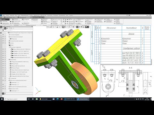Open the Файл menu

click(4, 15)
